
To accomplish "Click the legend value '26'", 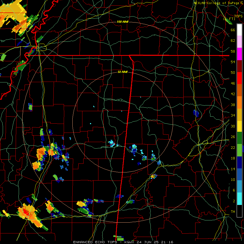I will click(x=233, y=137).
